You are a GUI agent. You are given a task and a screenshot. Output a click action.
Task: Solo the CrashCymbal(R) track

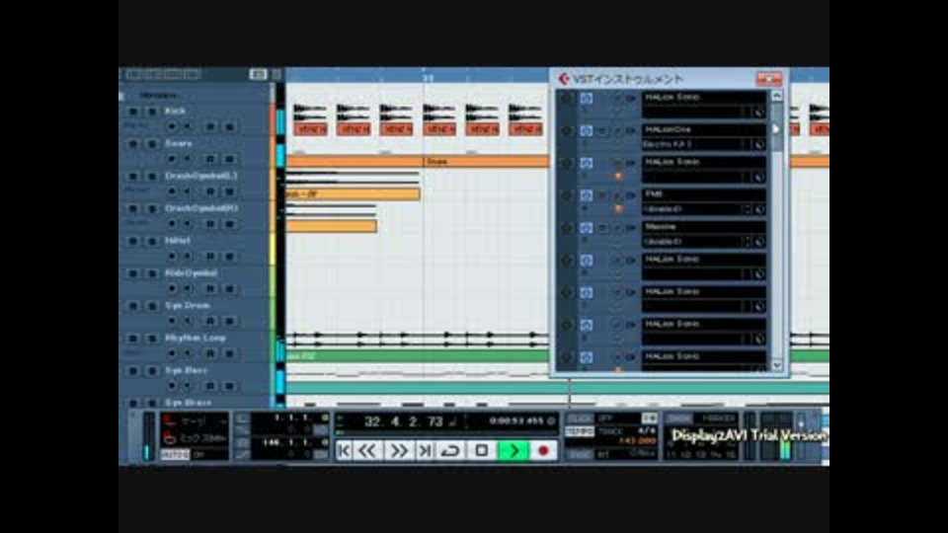(152, 209)
